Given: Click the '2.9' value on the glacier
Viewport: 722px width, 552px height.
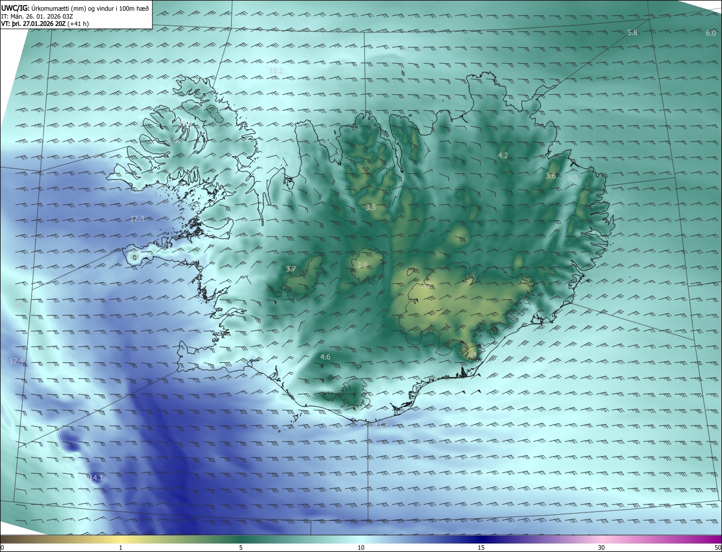Looking at the screenshot, I should coord(362,265).
